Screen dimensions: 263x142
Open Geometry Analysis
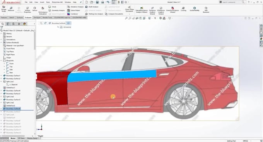(56, 10)
